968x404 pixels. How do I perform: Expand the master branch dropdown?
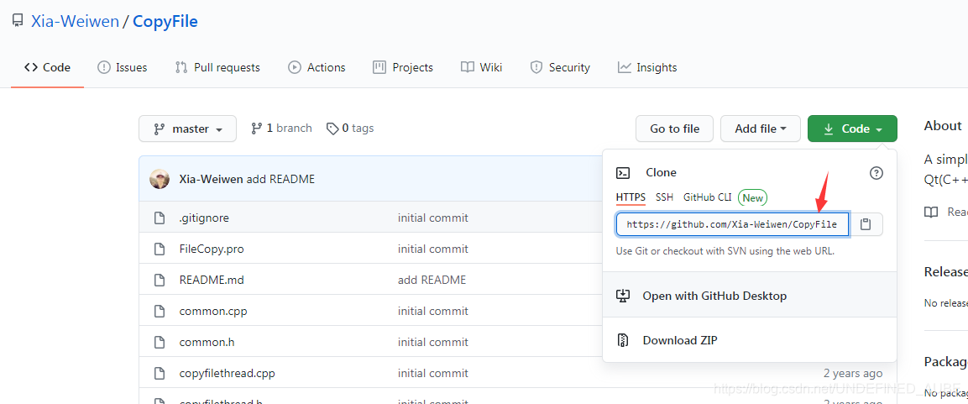point(188,129)
